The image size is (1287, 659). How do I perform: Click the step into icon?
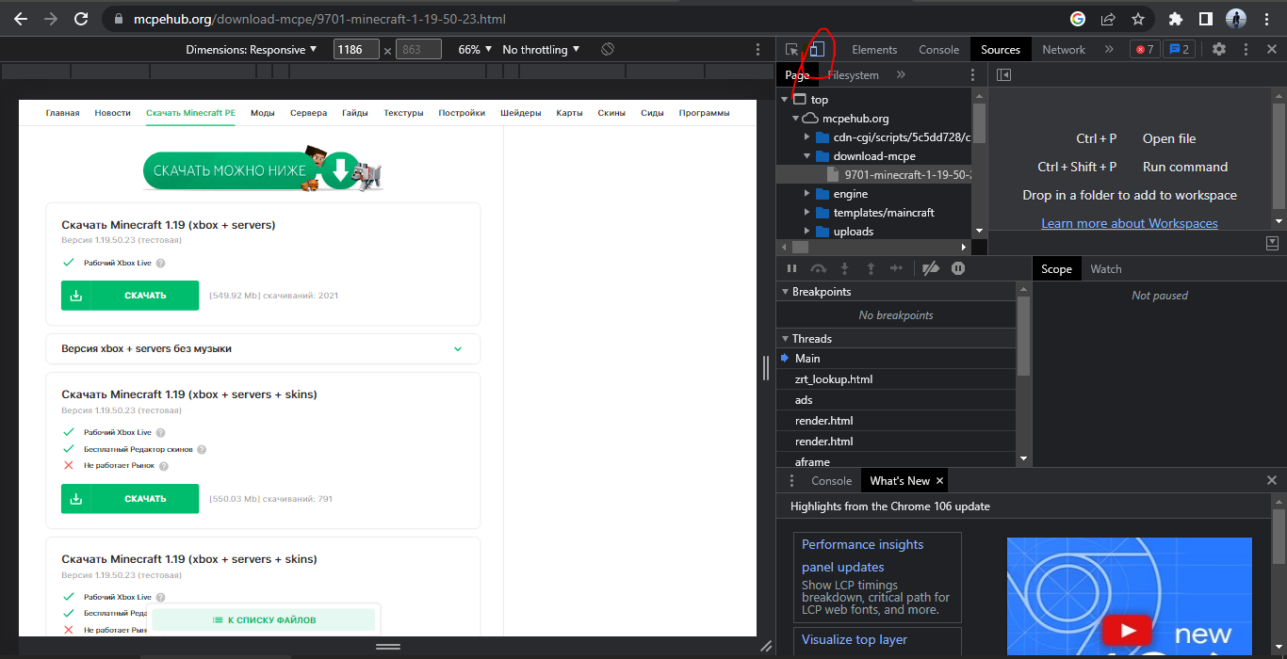tap(845, 268)
